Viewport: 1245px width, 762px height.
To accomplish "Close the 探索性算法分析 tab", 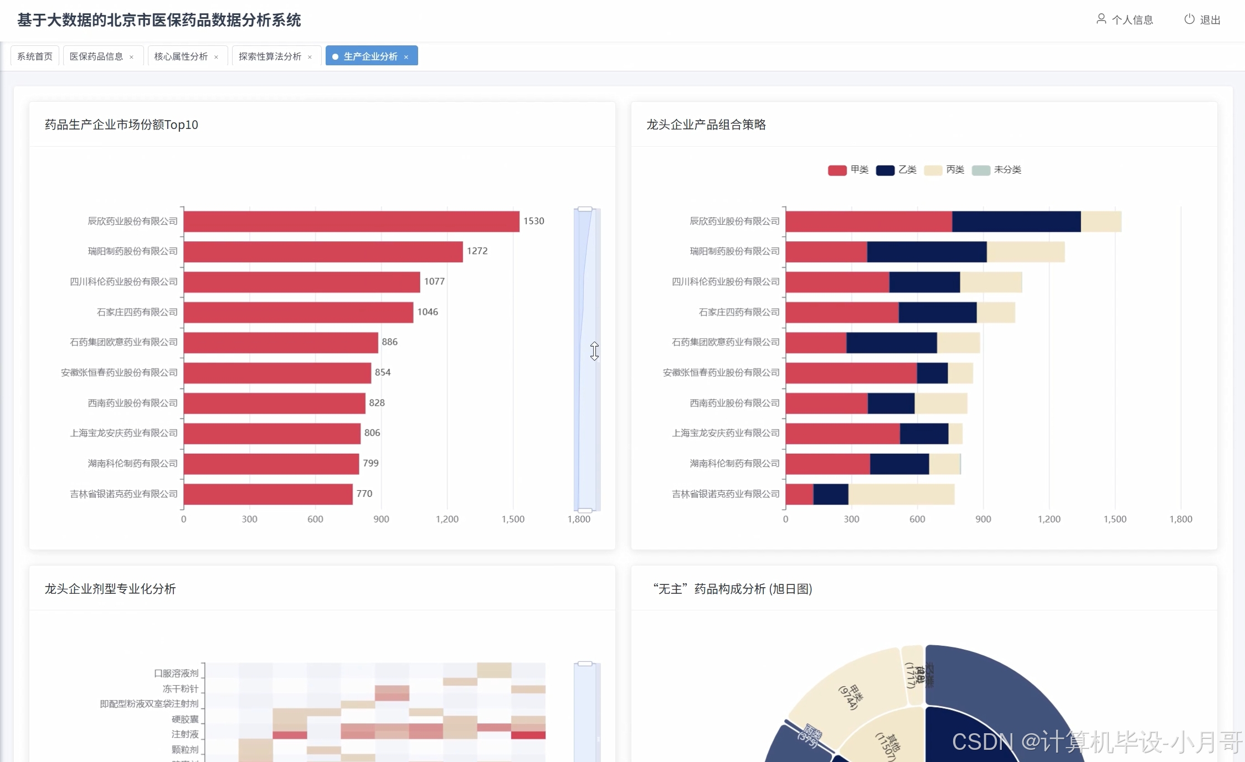I will point(310,57).
